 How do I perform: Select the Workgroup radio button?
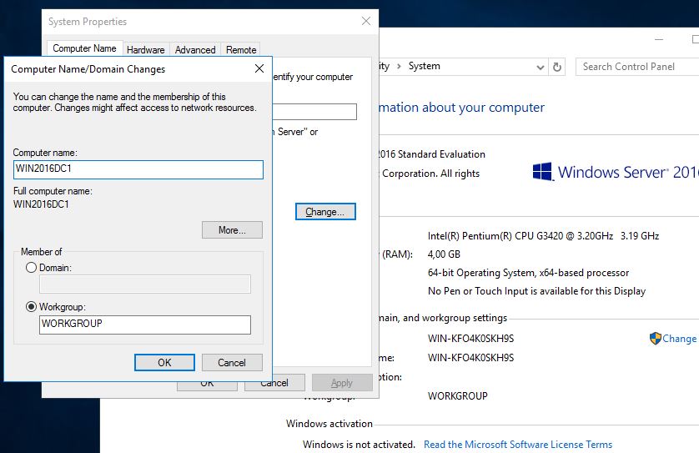click(31, 307)
